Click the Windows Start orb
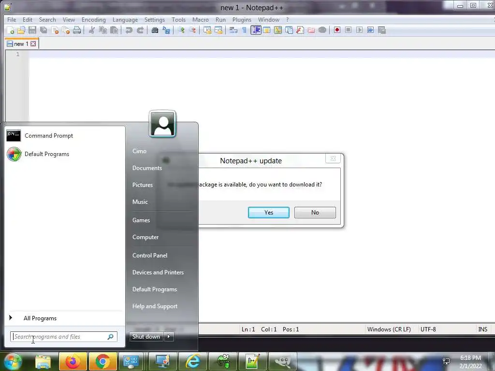The image size is (495, 371). pos(13,361)
